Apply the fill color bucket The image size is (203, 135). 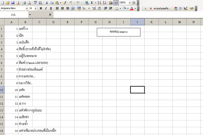point(124,8)
